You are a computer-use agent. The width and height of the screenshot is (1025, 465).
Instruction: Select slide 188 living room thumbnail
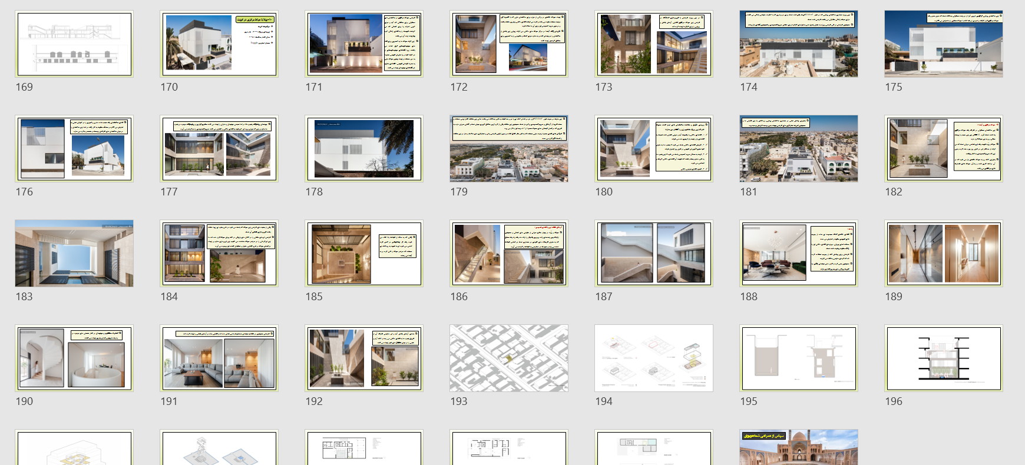(x=799, y=254)
